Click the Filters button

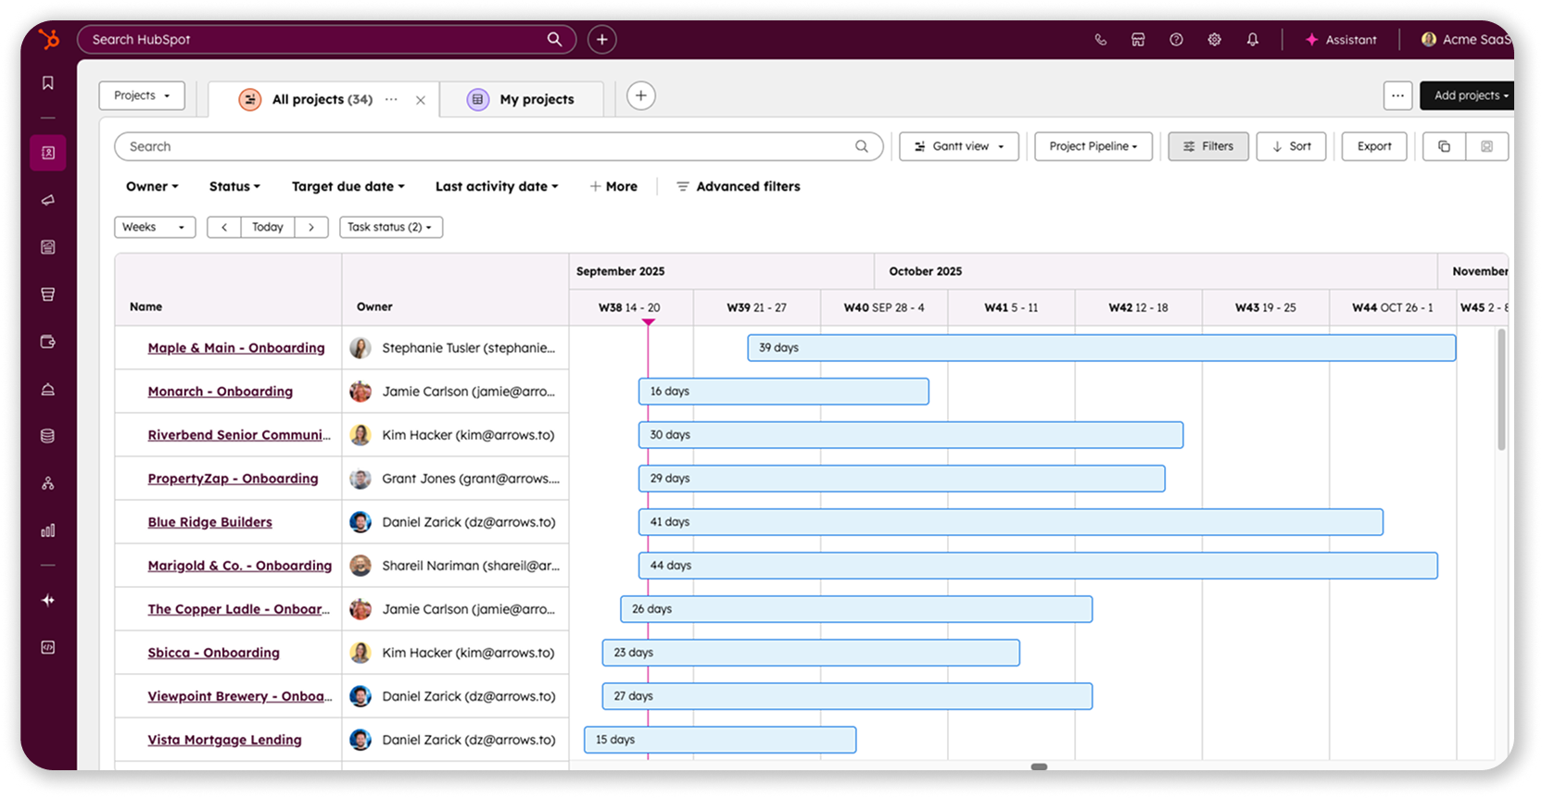(1208, 146)
